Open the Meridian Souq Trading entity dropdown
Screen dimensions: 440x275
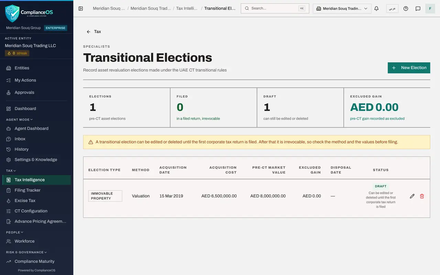342,9
